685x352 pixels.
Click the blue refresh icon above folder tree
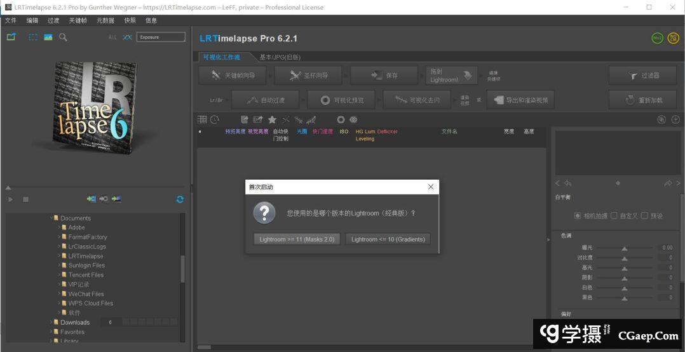click(x=180, y=199)
